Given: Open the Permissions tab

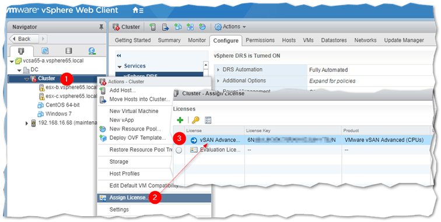Looking at the screenshot, I should pyautogui.click(x=260, y=40).
